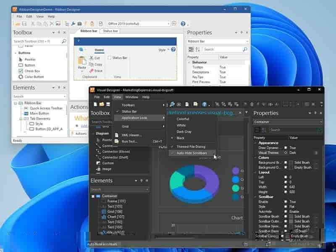Click New document icon in Visual Designer toolbar
Screen dimensions: 336x252
click(x=95, y=104)
